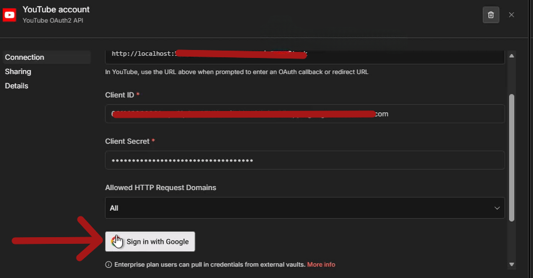Click the YouTube OAuth2 API subtitle

pos(53,20)
